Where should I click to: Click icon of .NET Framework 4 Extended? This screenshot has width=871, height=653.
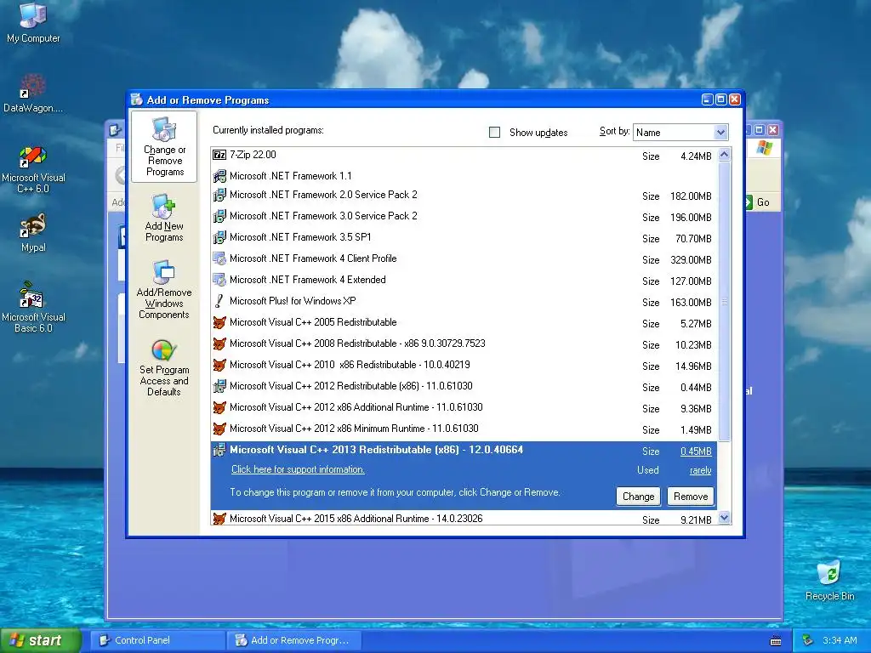[219, 280]
